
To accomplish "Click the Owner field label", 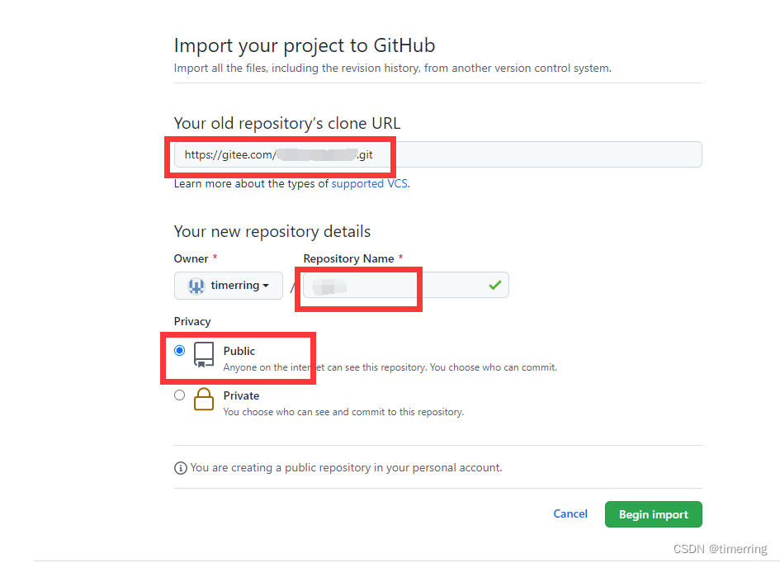I will 191,258.
